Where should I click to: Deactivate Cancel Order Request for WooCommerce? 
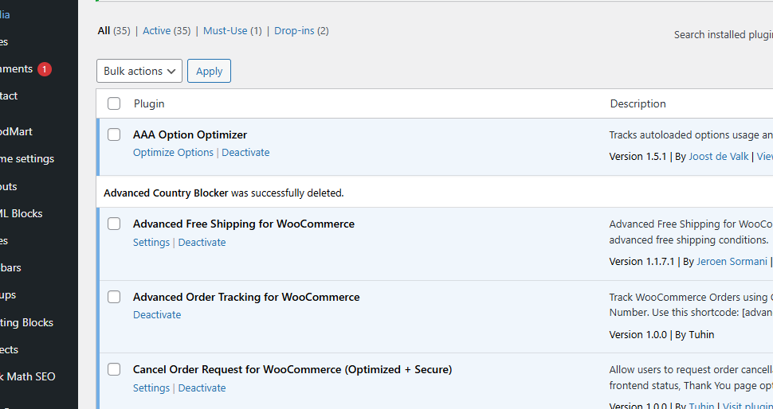202,388
